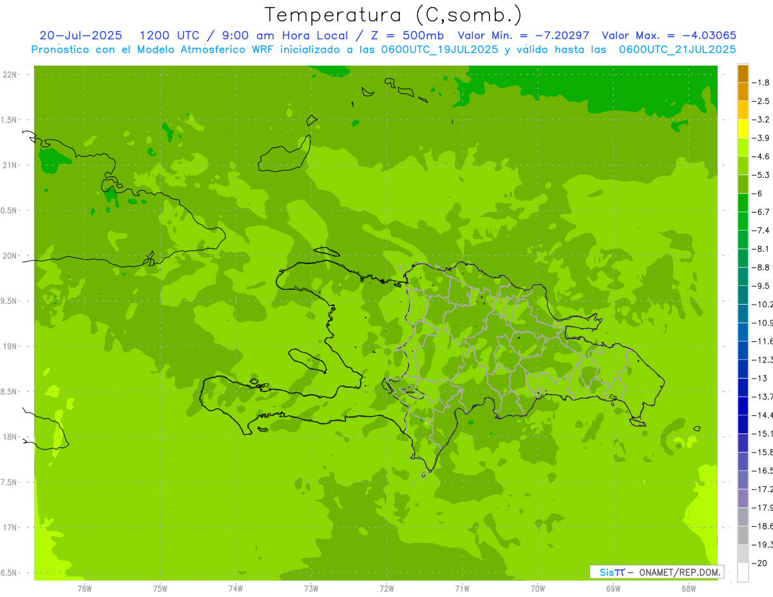This screenshot has width=773, height=597.
Task: Click the '-5.3' colorbar value
Action: [x=761, y=175]
